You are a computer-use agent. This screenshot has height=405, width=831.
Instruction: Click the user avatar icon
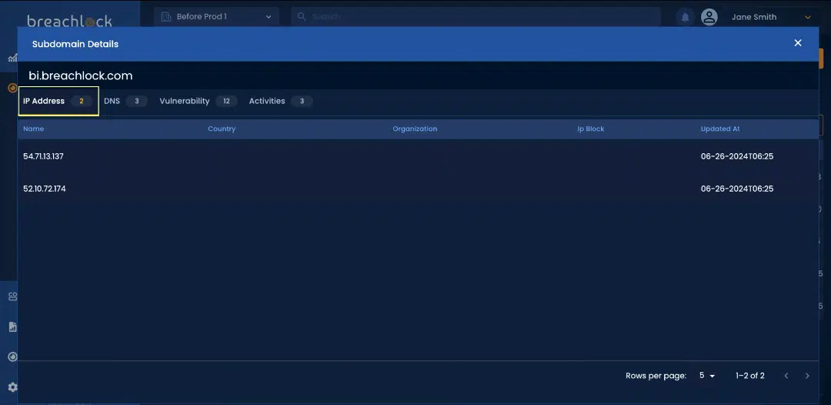click(709, 17)
